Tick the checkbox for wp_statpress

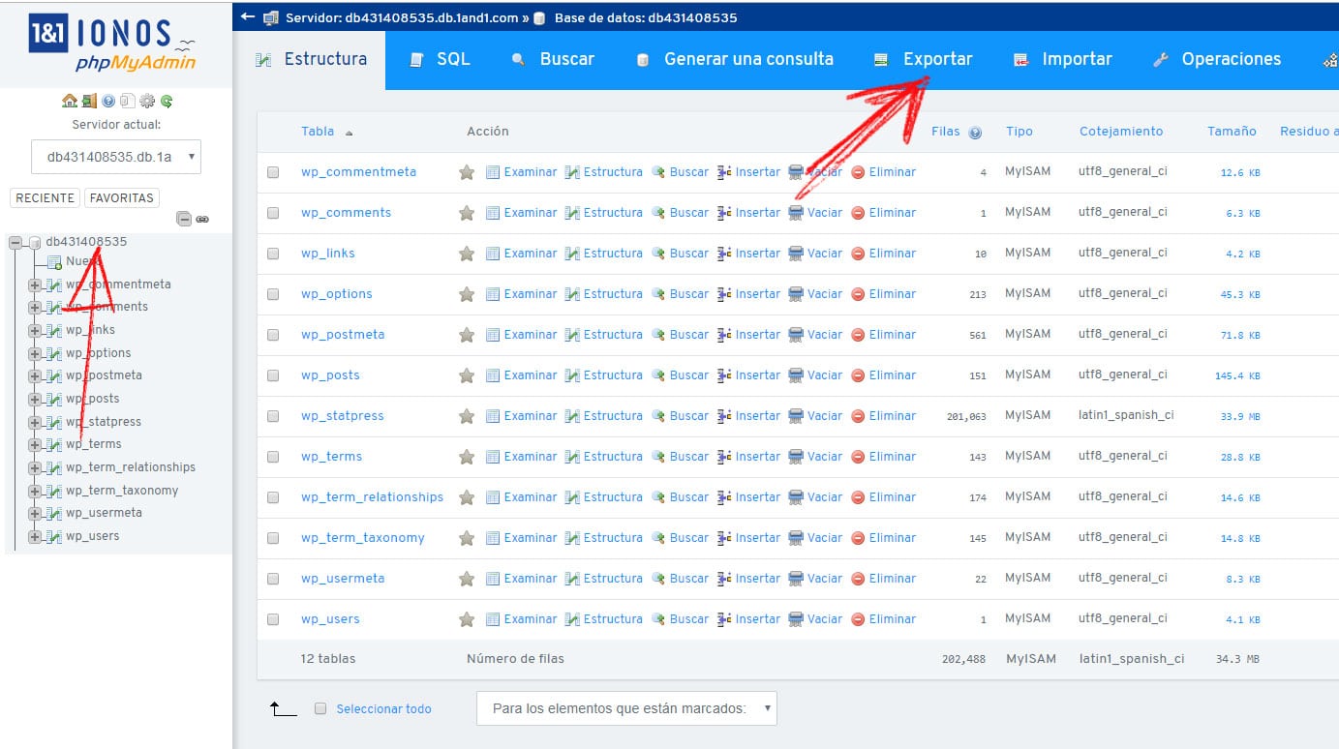click(x=273, y=416)
